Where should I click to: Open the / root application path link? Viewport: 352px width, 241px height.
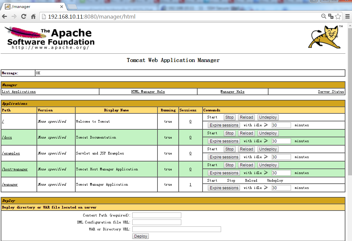pyautogui.click(x=3, y=122)
